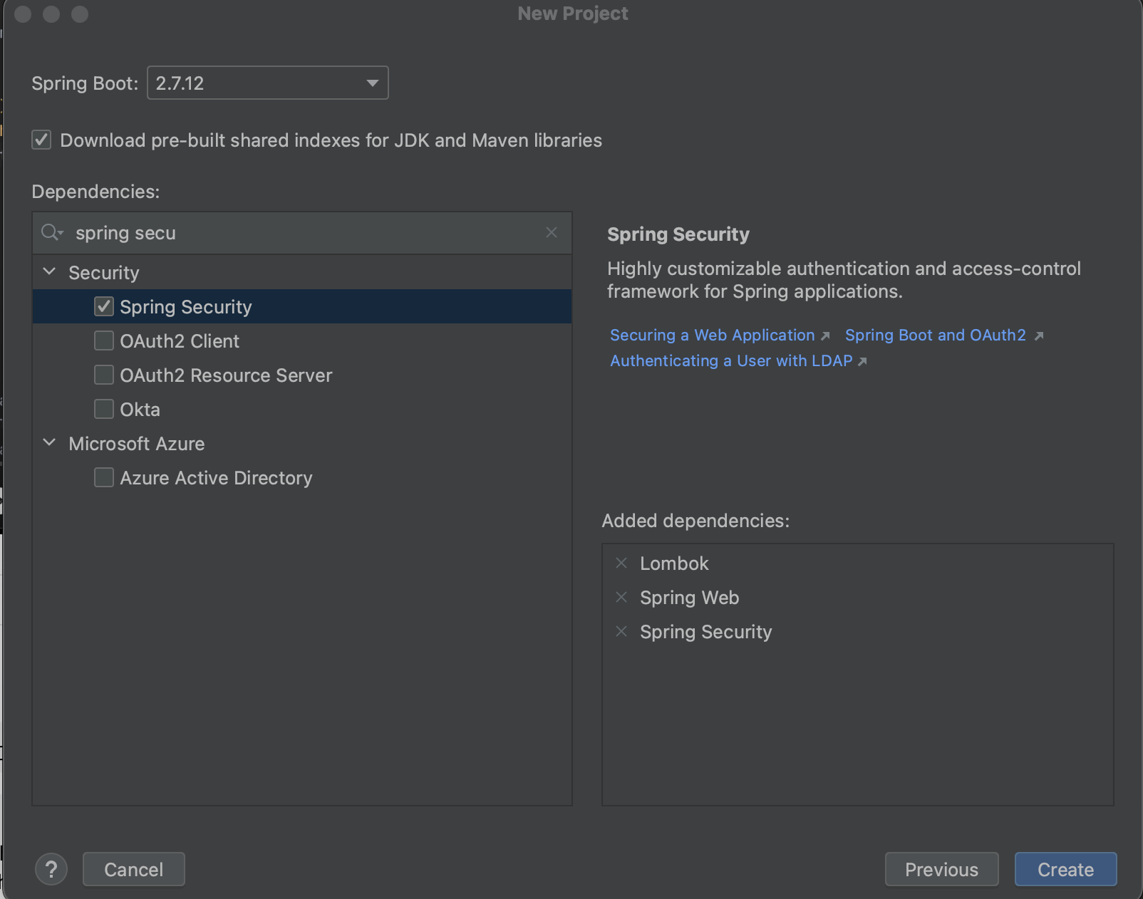Select the OAuth2 Client row label

[x=180, y=341]
